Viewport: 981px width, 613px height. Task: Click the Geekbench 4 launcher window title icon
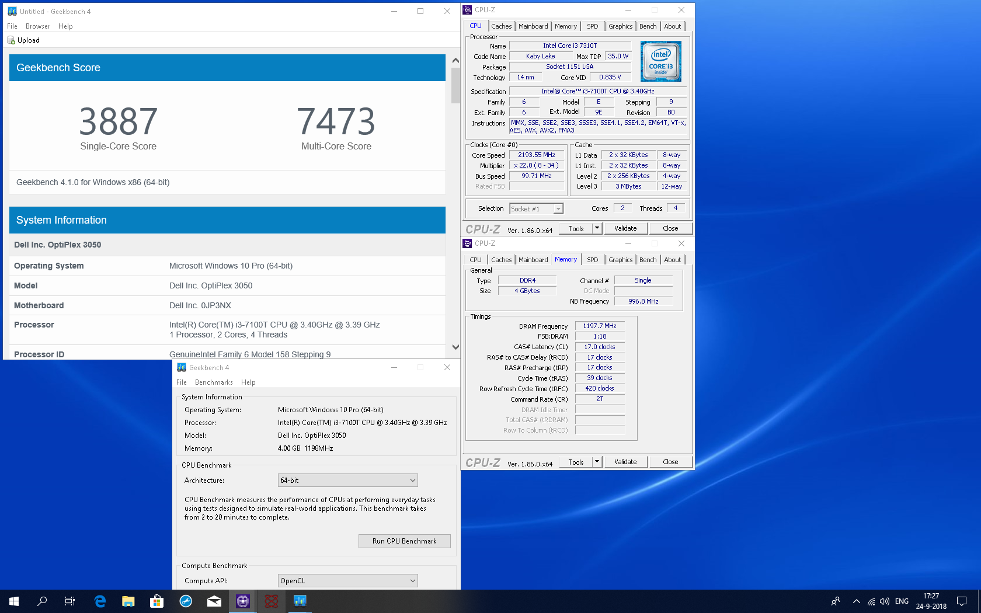[182, 367]
